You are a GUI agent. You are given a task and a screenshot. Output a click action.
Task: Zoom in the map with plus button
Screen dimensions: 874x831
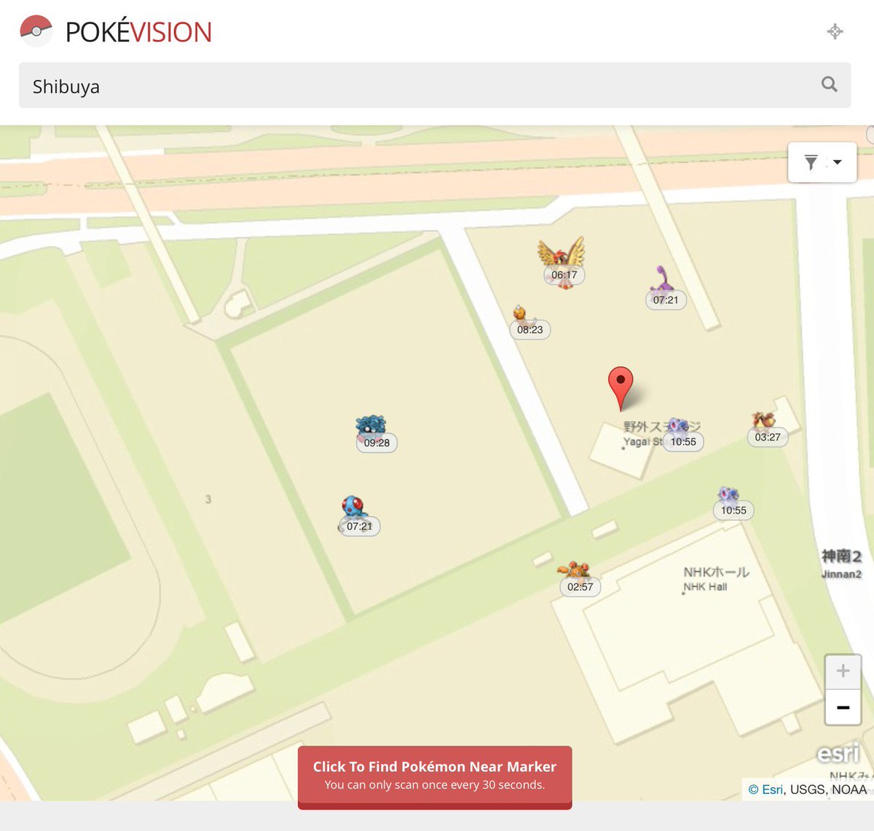[x=843, y=672]
